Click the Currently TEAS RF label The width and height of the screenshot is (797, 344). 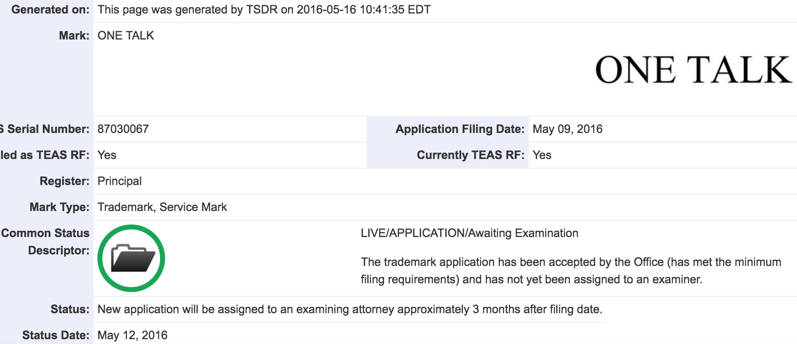point(470,155)
